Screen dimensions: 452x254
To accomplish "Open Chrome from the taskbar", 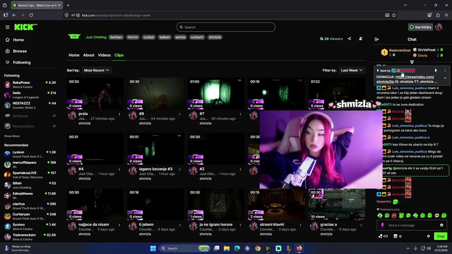I will click(258, 248).
